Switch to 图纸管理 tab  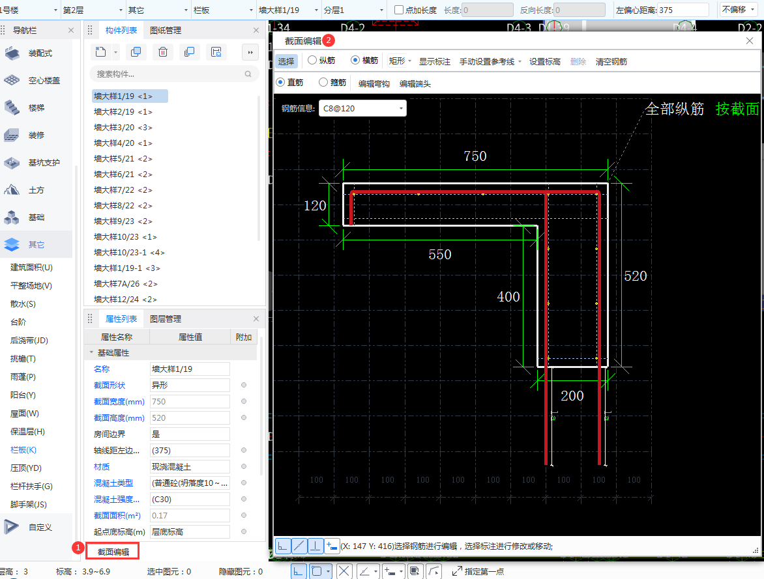pos(166,30)
